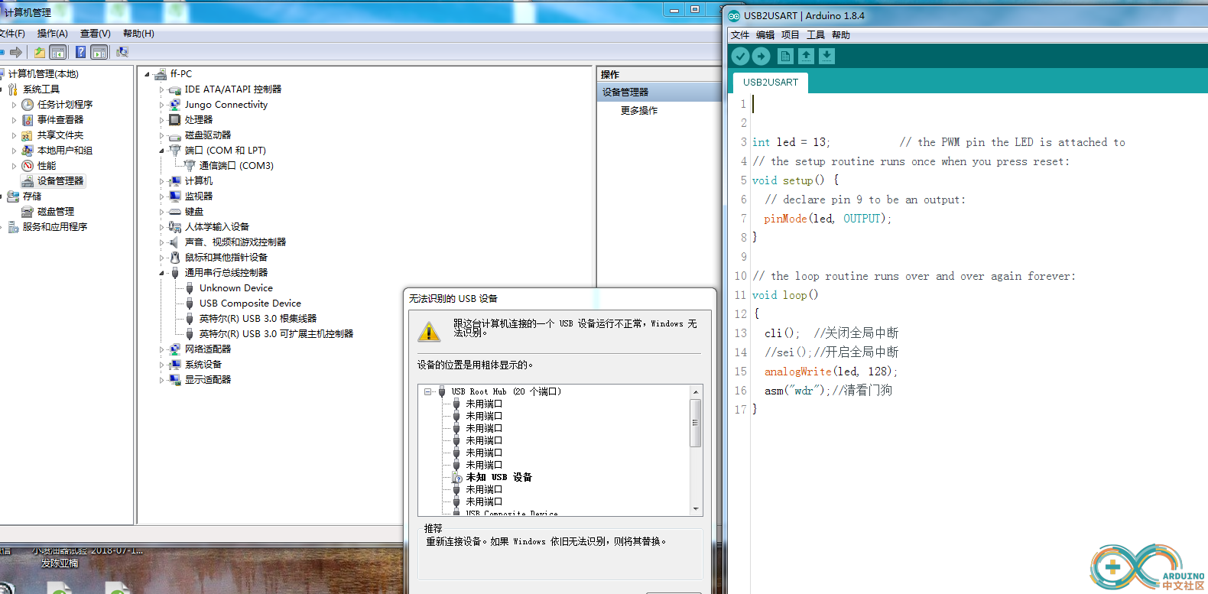Click the forward arrow in Computer Management toolbar
The width and height of the screenshot is (1208, 594).
(x=15, y=52)
